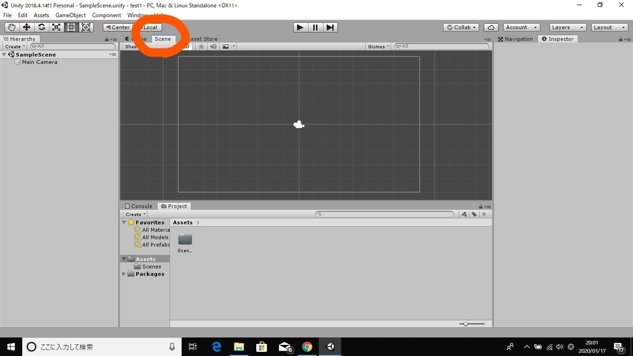633x356 pixels.
Task: Open the Layers dropdown
Action: pyautogui.click(x=568, y=27)
